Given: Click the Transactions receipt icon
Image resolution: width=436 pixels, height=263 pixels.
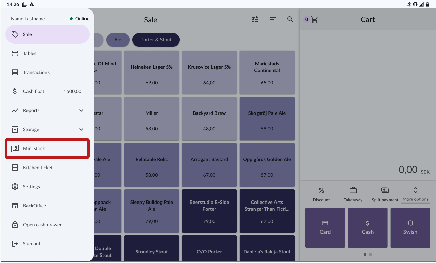Looking at the screenshot, I should (x=15, y=72).
